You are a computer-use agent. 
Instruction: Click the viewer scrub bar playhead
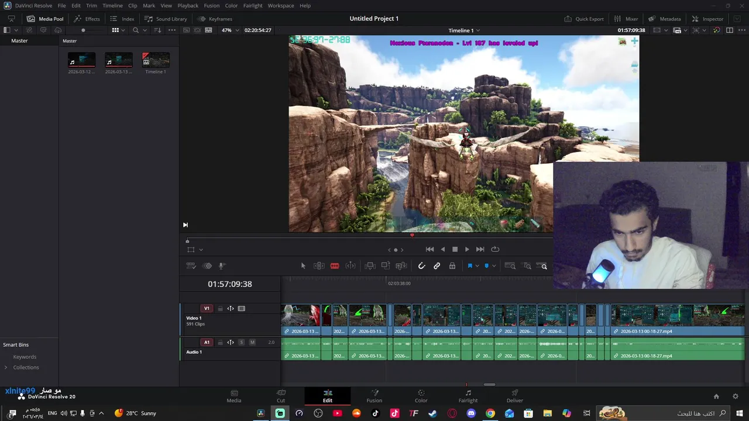point(412,235)
